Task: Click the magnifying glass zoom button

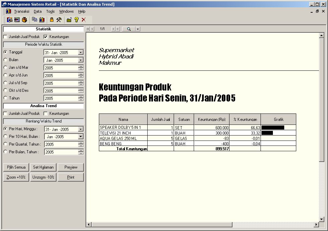Action: click(x=129, y=29)
